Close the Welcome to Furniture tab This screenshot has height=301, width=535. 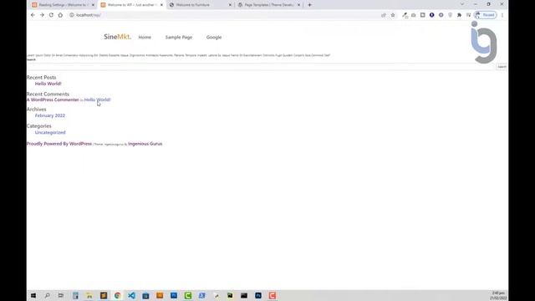(x=230, y=5)
